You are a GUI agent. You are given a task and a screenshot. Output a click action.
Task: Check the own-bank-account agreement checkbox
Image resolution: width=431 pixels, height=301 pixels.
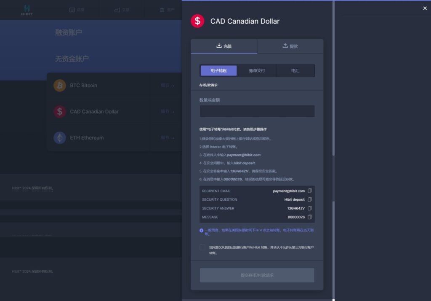click(202, 247)
